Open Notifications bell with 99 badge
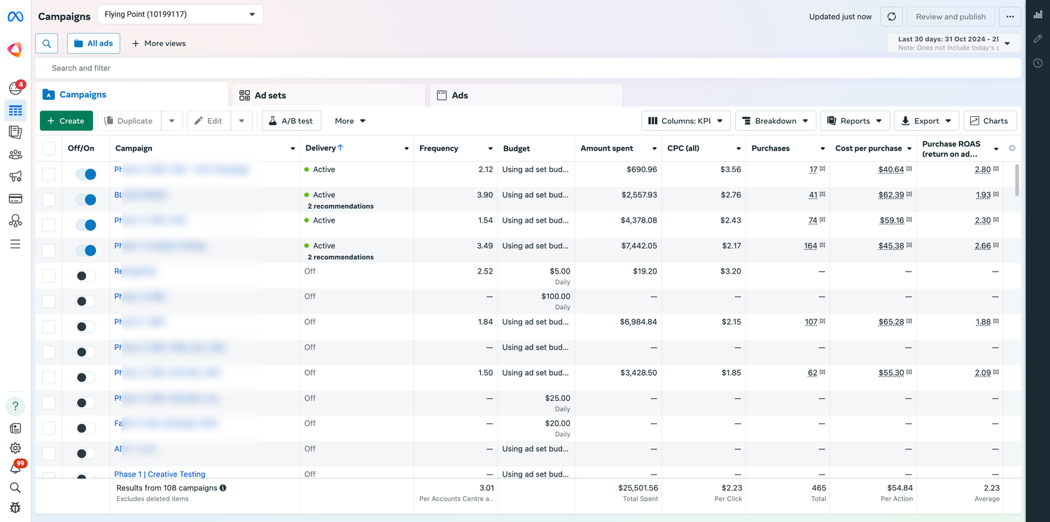 [17, 467]
